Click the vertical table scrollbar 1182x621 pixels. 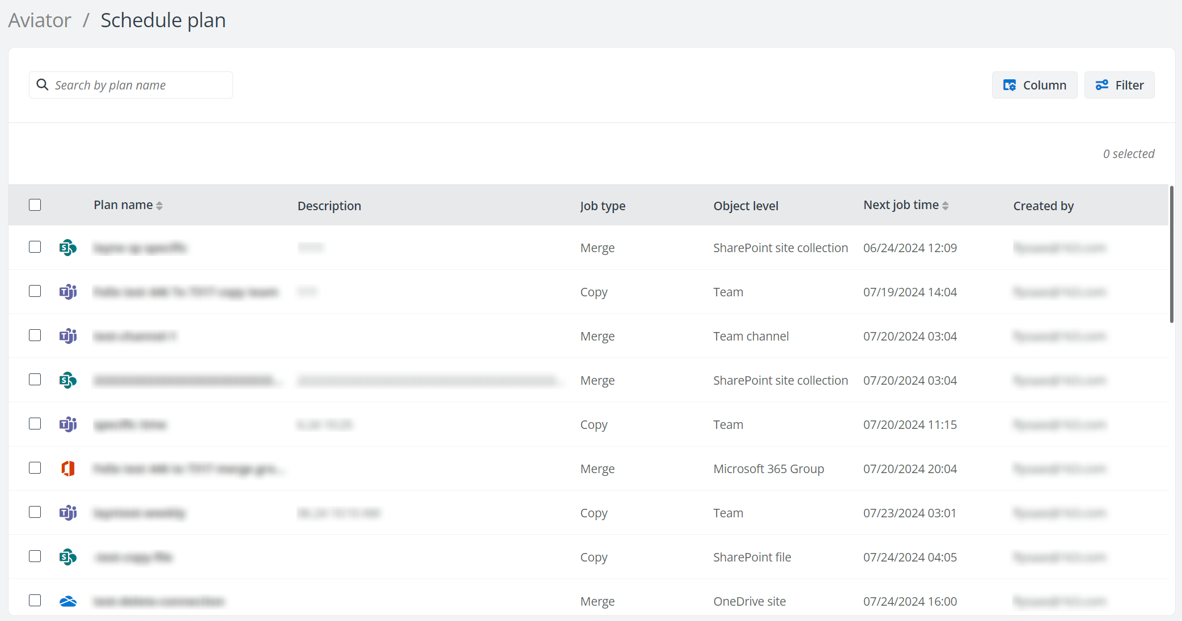(x=1171, y=255)
